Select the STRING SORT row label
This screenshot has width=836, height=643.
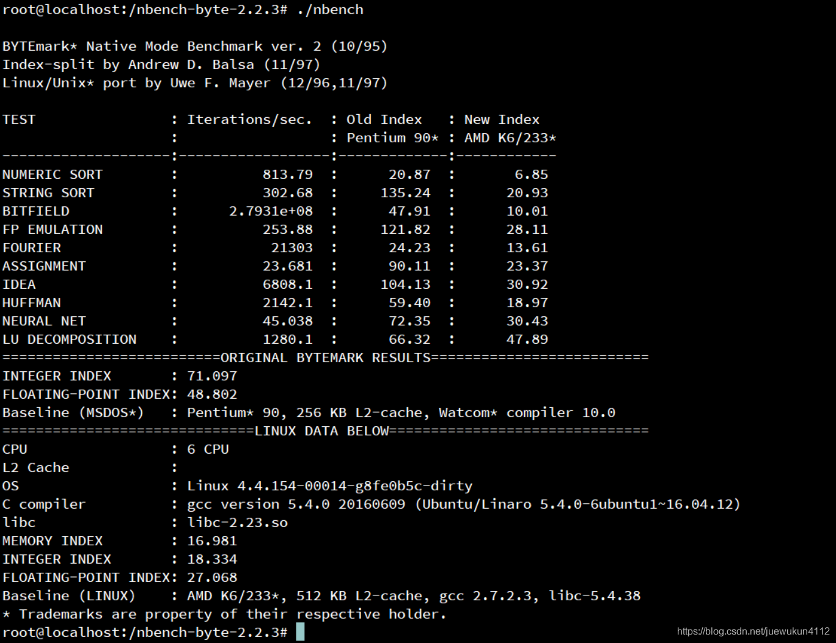[48, 193]
